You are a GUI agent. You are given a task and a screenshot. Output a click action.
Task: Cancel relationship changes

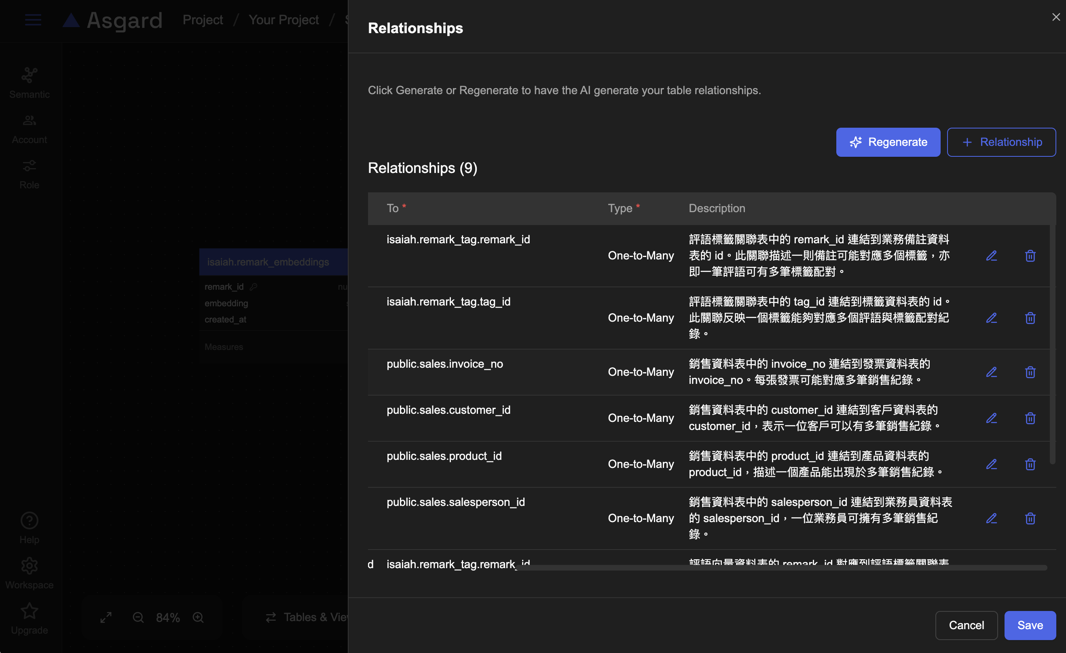(x=966, y=625)
